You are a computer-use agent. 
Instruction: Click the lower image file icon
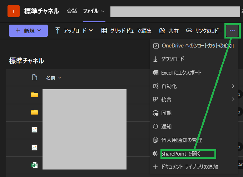click(x=34, y=147)
